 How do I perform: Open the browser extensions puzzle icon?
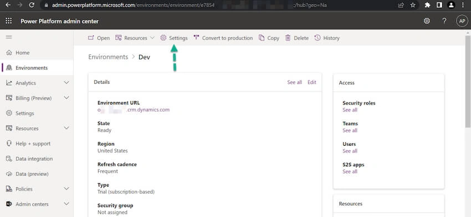pos(427,5)
